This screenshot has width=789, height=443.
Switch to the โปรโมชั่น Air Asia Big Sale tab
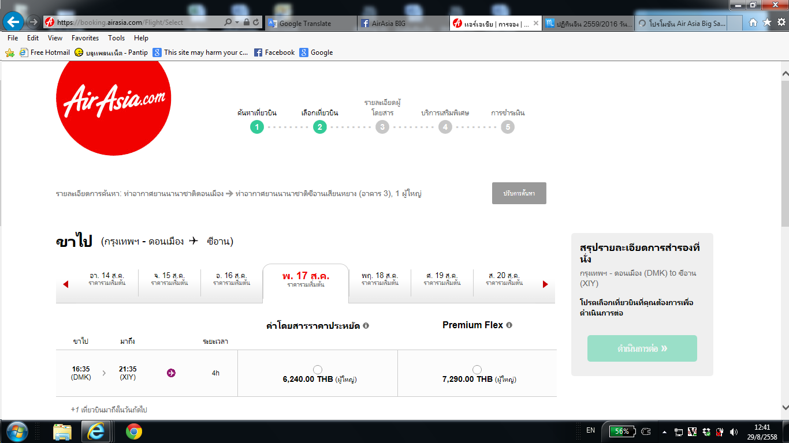pyautogui.click(x=680, y=23)
